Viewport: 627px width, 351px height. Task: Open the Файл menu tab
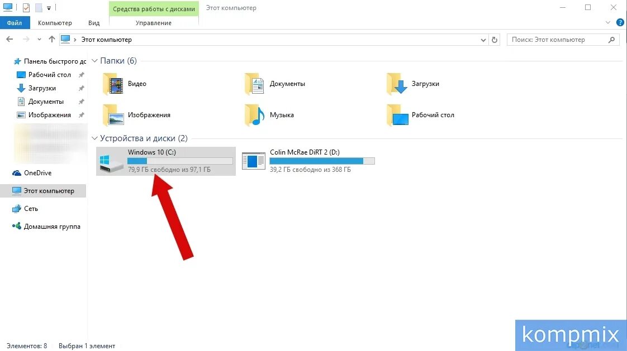coord(15,23)
